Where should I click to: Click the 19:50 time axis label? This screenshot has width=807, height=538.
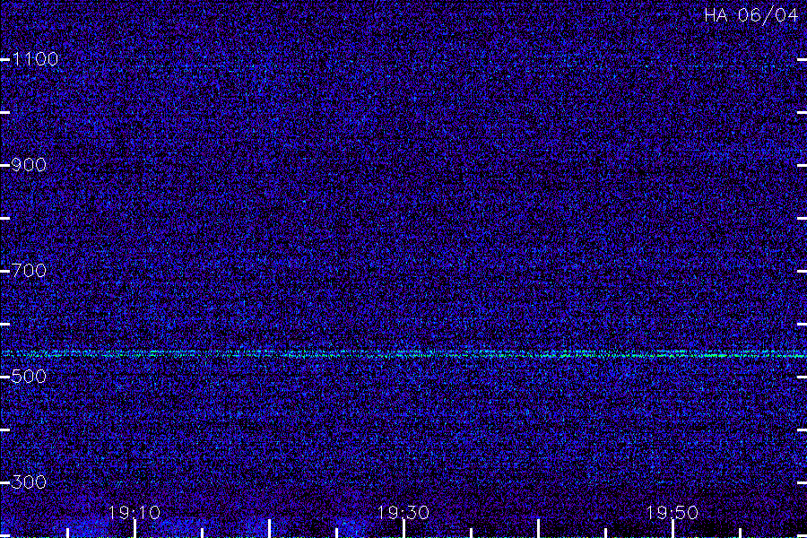coord(672,513)
